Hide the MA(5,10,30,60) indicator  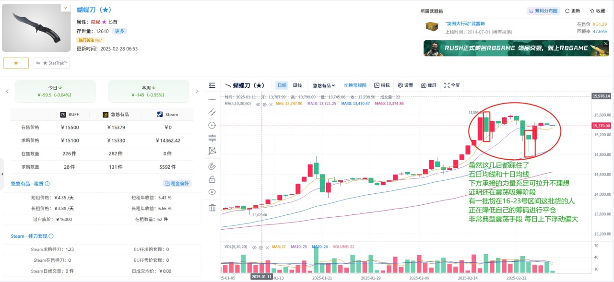click(258, 104)
